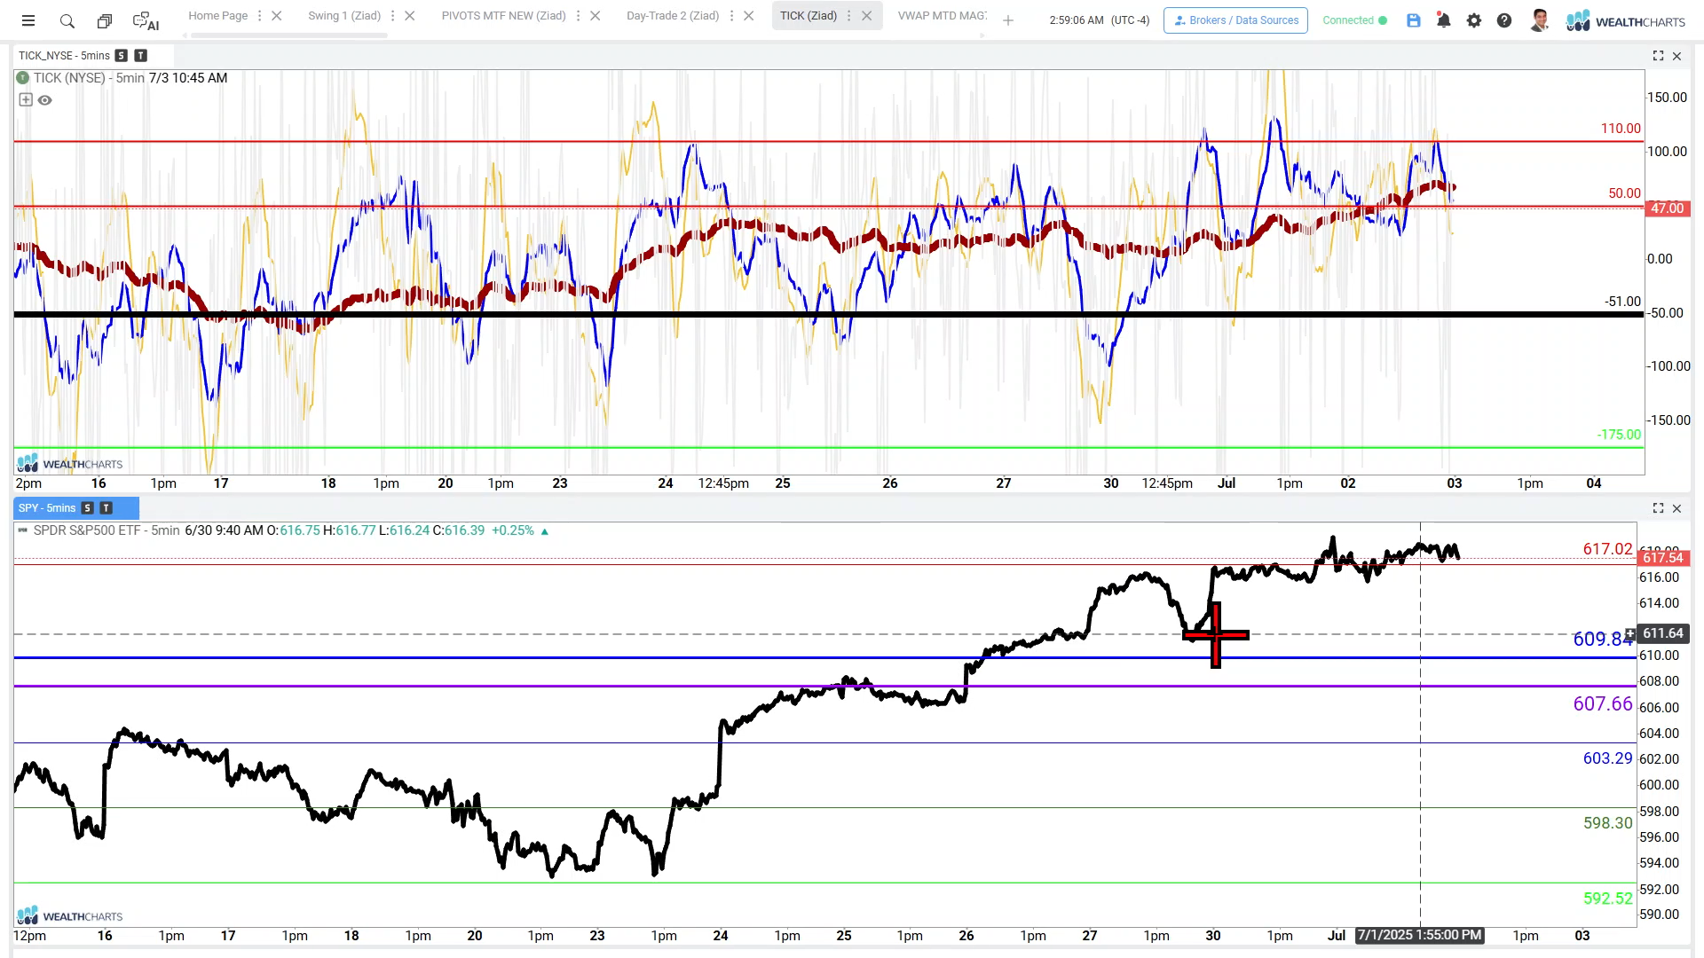The height and width of the screenshot is (958, 1704).
Task: Click the SPDR S&P500 ETF - 5min title
Action: pos(106,530)
